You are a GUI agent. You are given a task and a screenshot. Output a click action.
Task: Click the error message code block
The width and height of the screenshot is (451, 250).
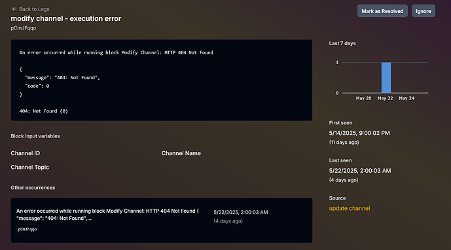[x=162, y=80]
